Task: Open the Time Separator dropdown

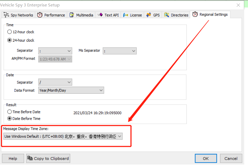Action: point(55,51)
